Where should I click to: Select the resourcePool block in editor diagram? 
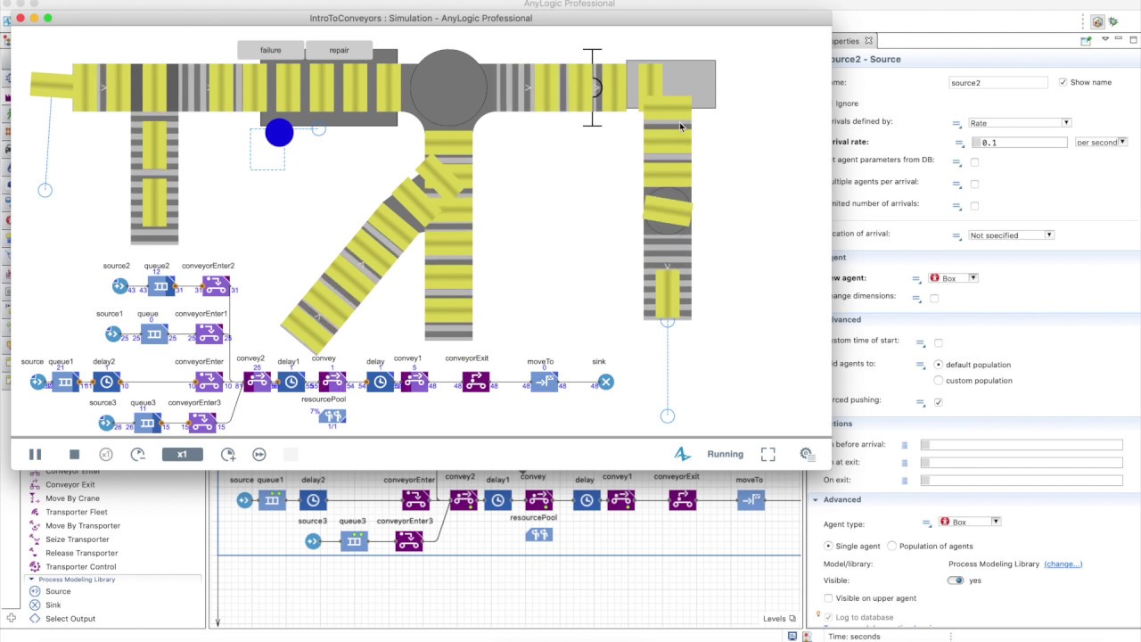[538, 535]
